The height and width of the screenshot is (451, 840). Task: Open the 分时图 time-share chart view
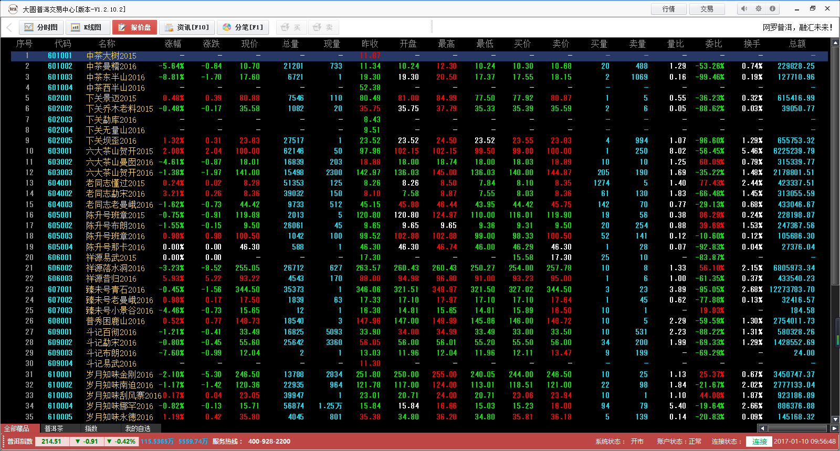41,27
